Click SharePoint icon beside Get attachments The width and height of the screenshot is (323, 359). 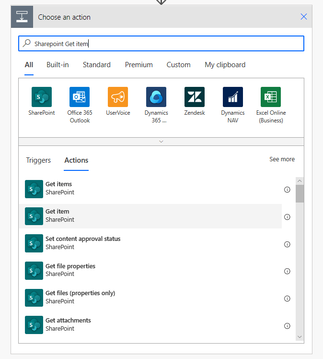pos(34,325)
